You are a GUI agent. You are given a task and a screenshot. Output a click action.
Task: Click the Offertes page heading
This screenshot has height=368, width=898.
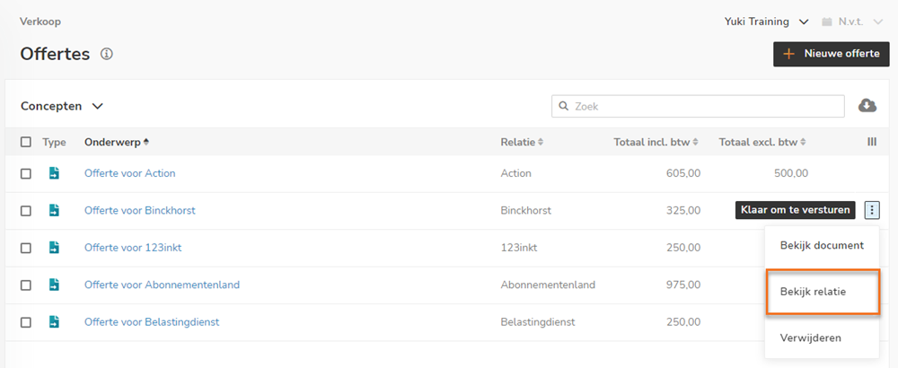coord(55,54)
